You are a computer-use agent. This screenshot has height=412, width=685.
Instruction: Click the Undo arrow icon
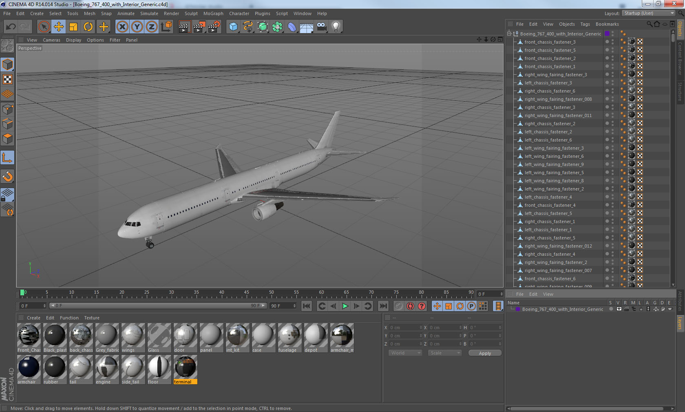[x=11, y=27]
